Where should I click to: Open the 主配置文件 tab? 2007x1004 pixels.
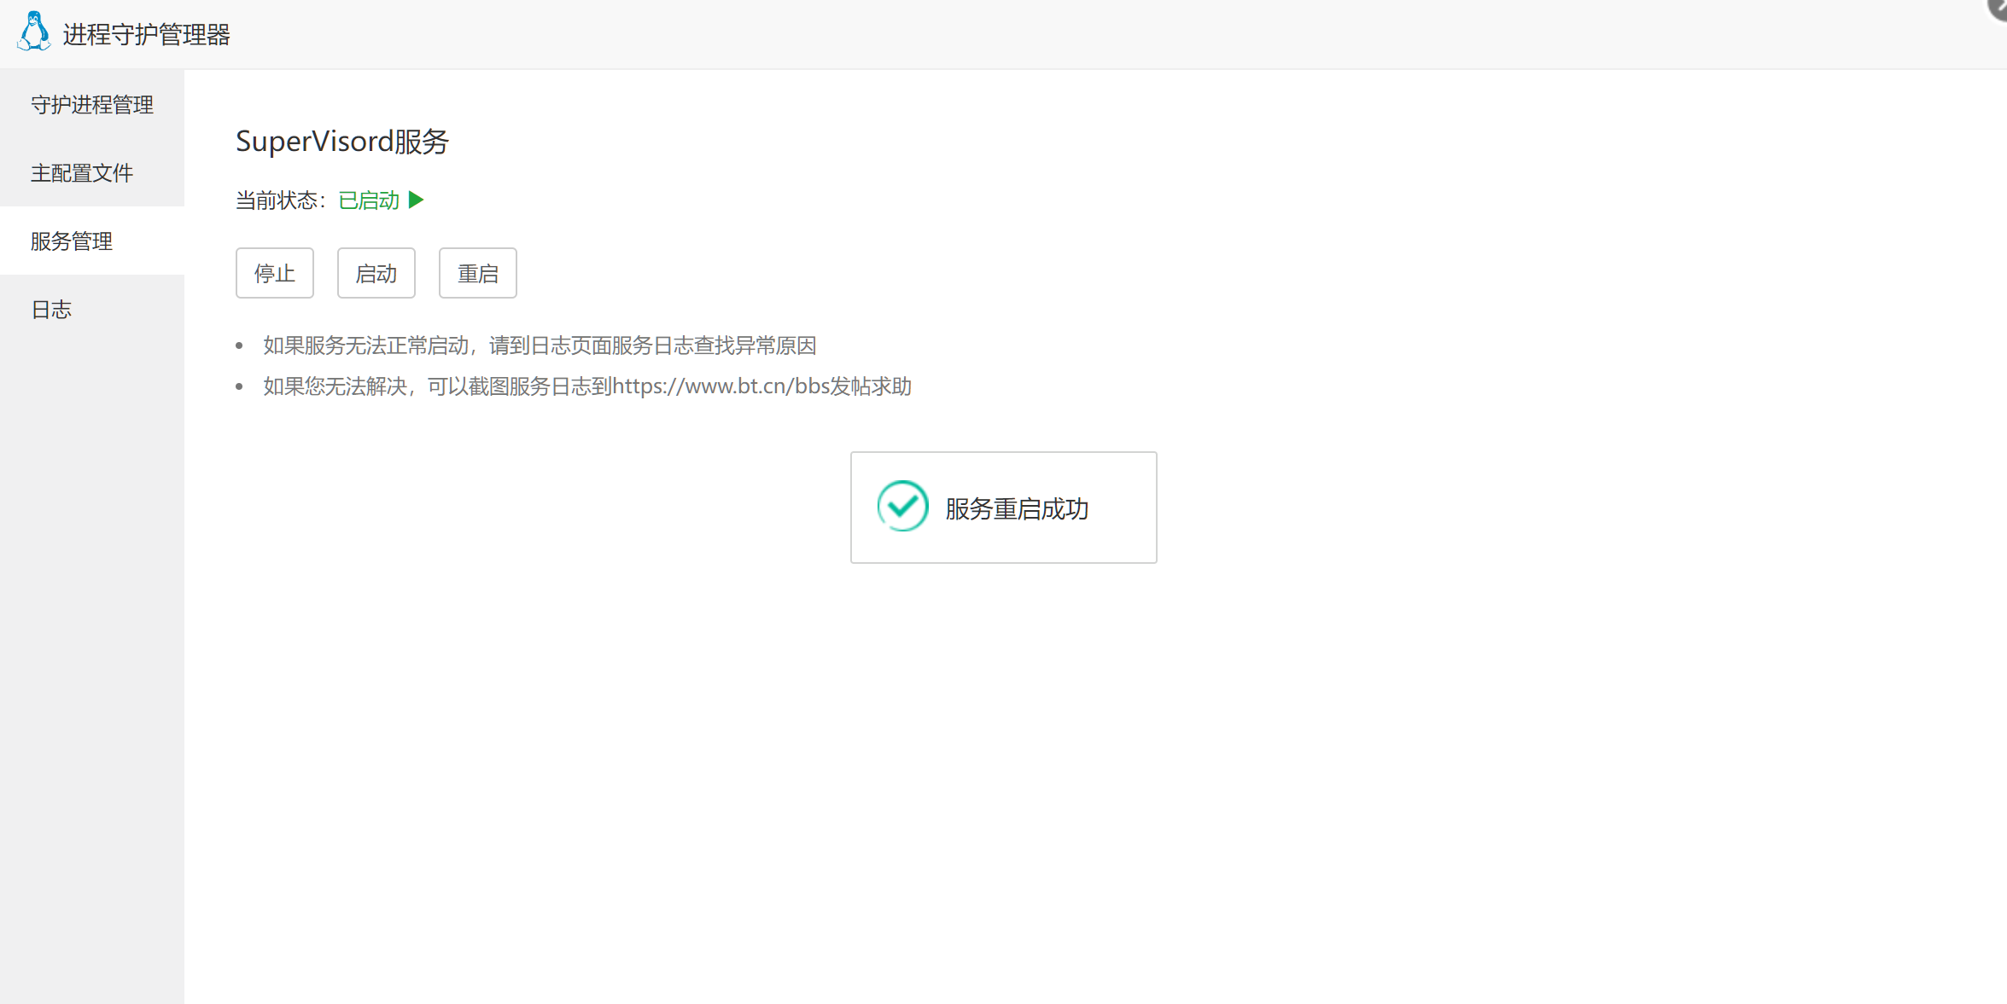[x=92, y=172]
